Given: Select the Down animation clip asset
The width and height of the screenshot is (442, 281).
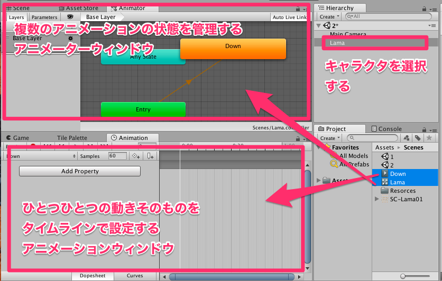Looking at the screenshot, I should tap(398, 174).
